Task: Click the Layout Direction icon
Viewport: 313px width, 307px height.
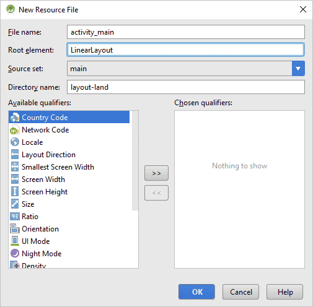Action: click(14, 155)
